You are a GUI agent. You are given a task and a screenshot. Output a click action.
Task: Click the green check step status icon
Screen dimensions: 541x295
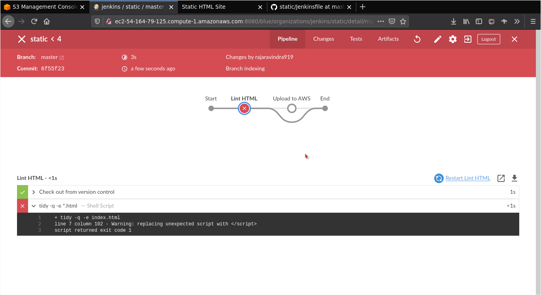pyautogui.click(x=23, y=192)
